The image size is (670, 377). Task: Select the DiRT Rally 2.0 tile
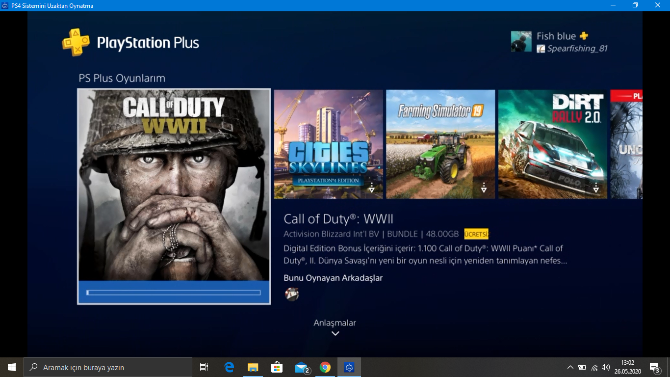point(553,144)
